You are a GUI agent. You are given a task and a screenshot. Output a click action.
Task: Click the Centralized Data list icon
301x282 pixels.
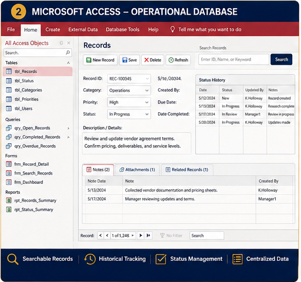click(238, 259)
